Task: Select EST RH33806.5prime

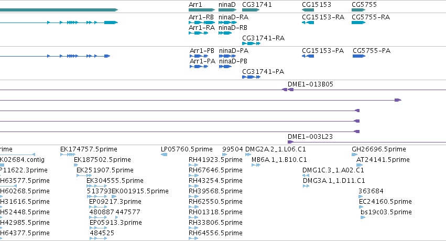Action: 215,223
